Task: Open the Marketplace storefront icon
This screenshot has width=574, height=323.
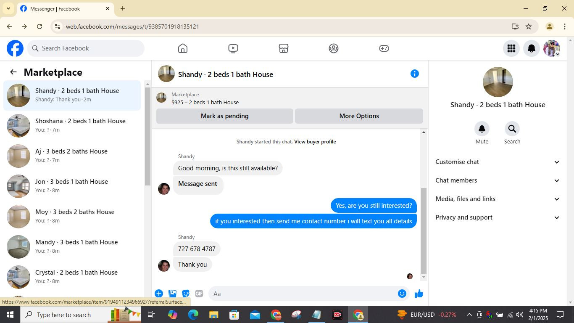Action: pos(284,48)
